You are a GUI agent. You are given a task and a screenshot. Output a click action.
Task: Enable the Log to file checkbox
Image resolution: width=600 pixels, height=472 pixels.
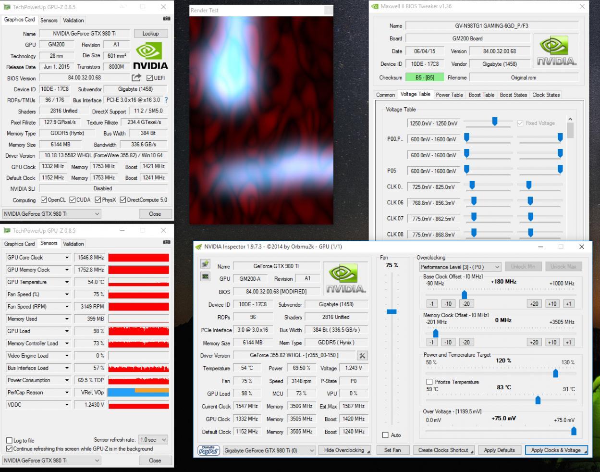pos(9,440)
